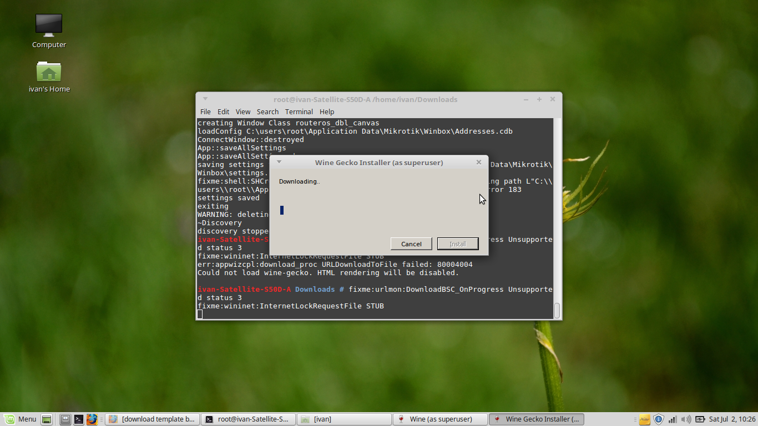Click the terminal line 'Could not load wine-gecko'
Screen dimensions: 758x426
tap(329, 273)
